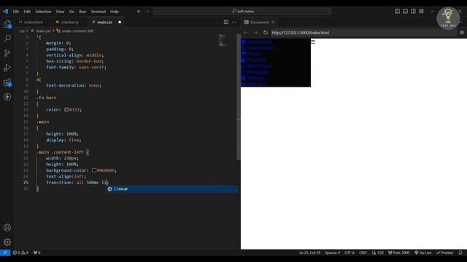Split the editor right
467x262 pixels.
[x=226, y=22]
